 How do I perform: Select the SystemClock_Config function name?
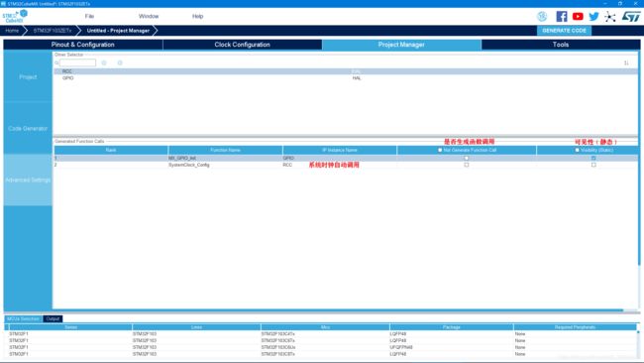pos(189,165)
